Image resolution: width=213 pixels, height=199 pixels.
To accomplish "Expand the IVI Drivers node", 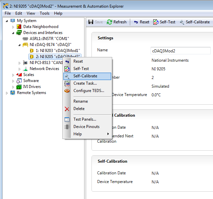I will (x=13, y=87).
